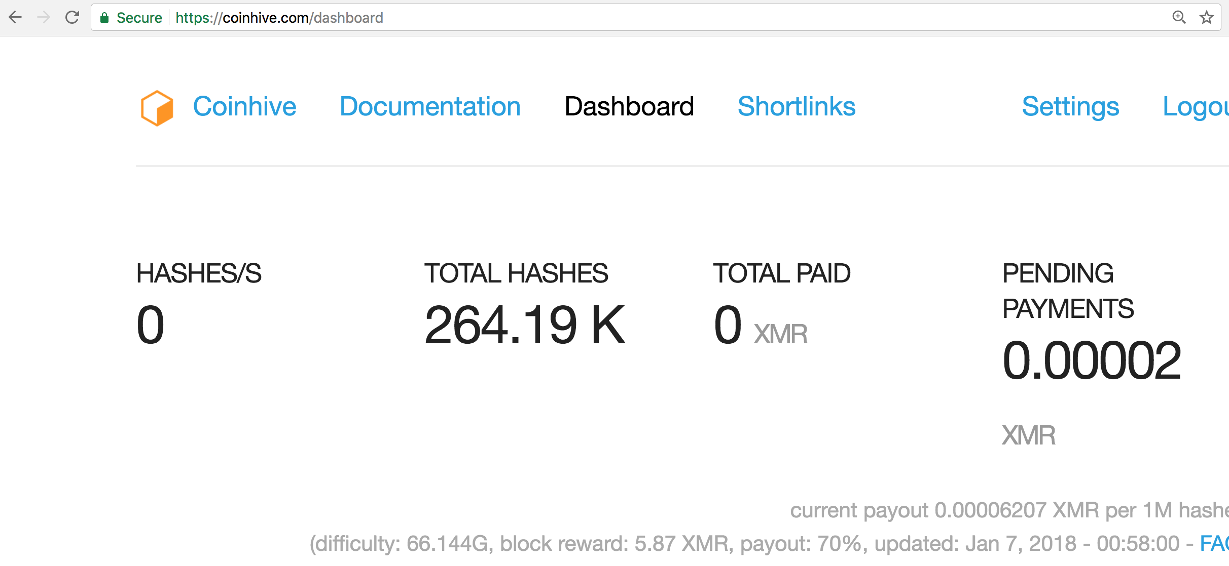Click the Logout link

[x=1195, y=107]
